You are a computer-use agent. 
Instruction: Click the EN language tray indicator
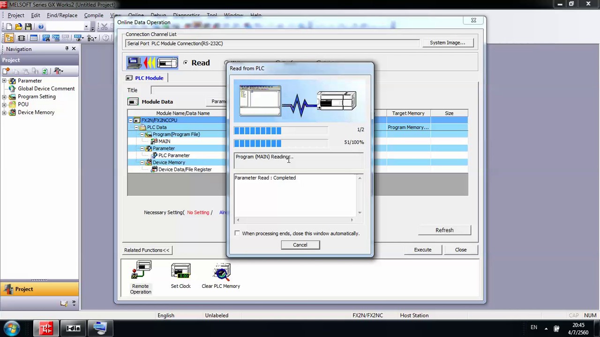[534, 327]
